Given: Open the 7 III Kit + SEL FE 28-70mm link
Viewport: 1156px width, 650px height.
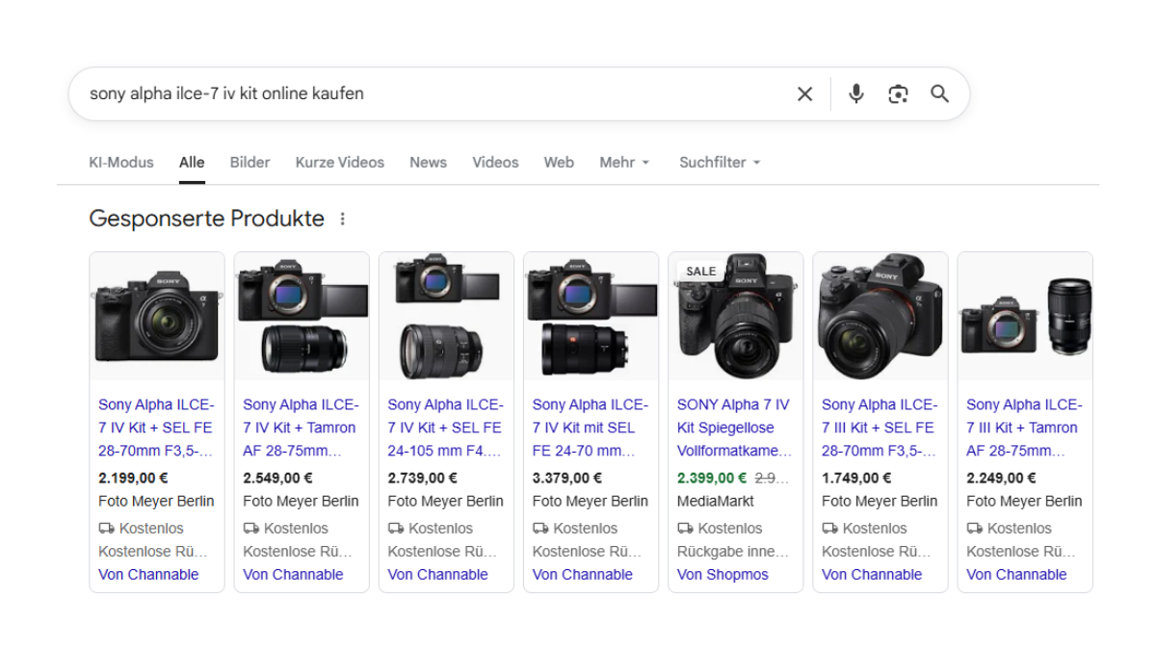Looking at the screenshot, I should click(880, 428).
